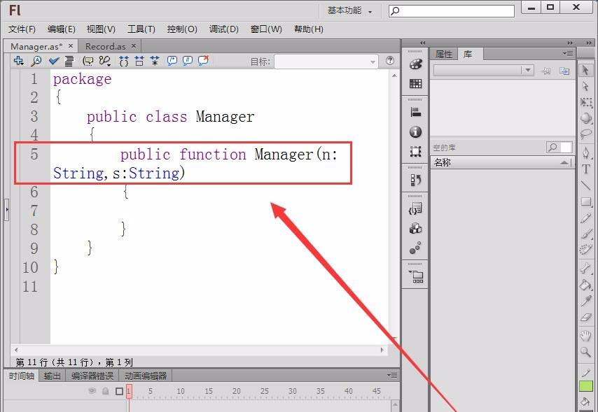Select the Brush tool

pyautogui.click(x=586, y=234)
